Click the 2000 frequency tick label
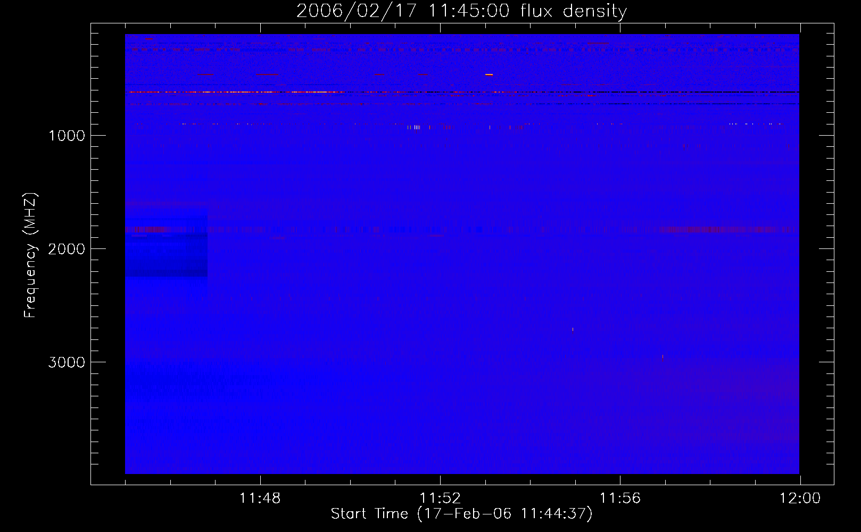 67,249
